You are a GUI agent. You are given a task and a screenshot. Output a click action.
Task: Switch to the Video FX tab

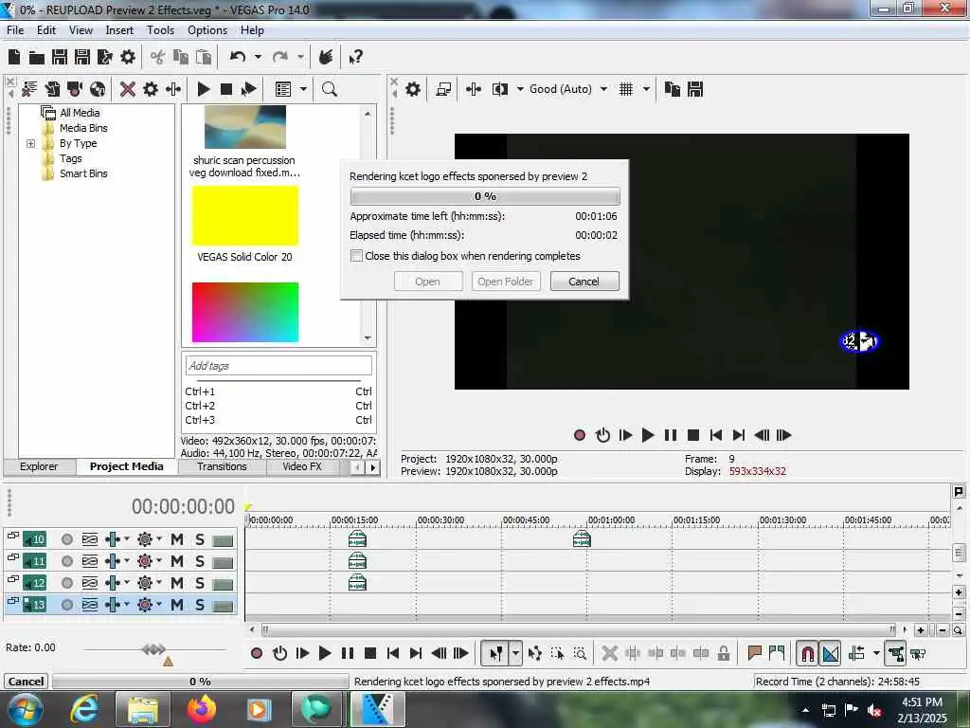point(302,466)
